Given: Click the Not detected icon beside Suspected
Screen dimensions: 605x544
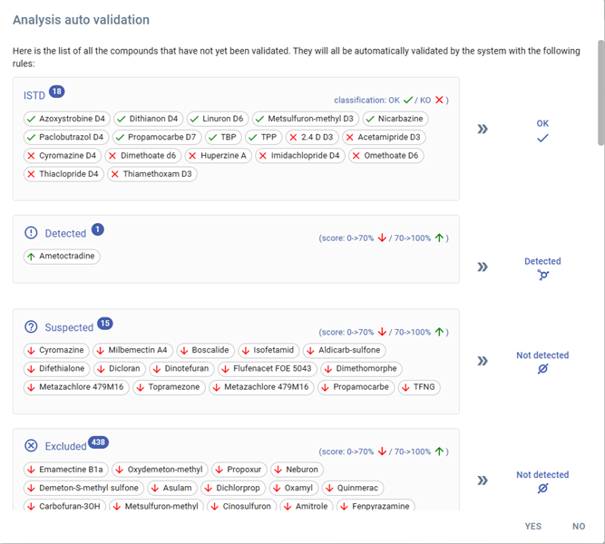Looking at the screenshot, I should click(542, 369).
